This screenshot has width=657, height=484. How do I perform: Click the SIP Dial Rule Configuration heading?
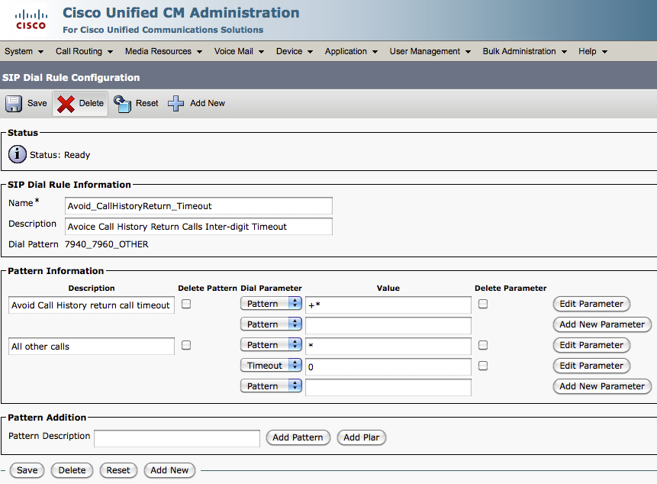tap(71, 78)
